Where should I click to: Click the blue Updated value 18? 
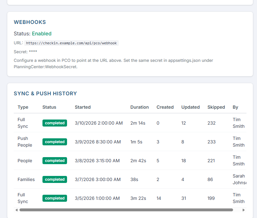click(184, 161)
